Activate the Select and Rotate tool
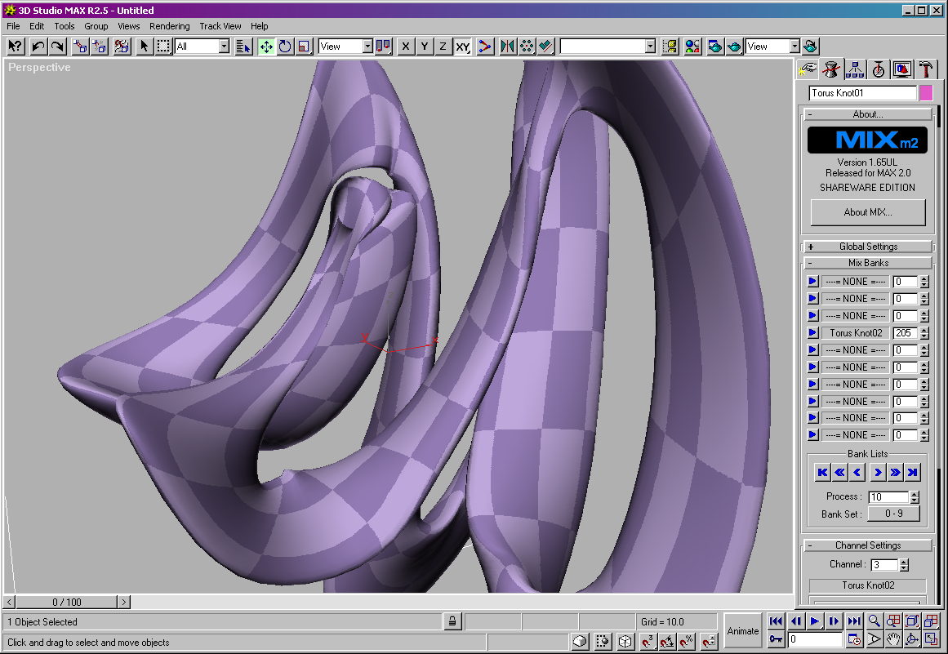Screen dimensions: 948x654 click(x=285, y=47)
